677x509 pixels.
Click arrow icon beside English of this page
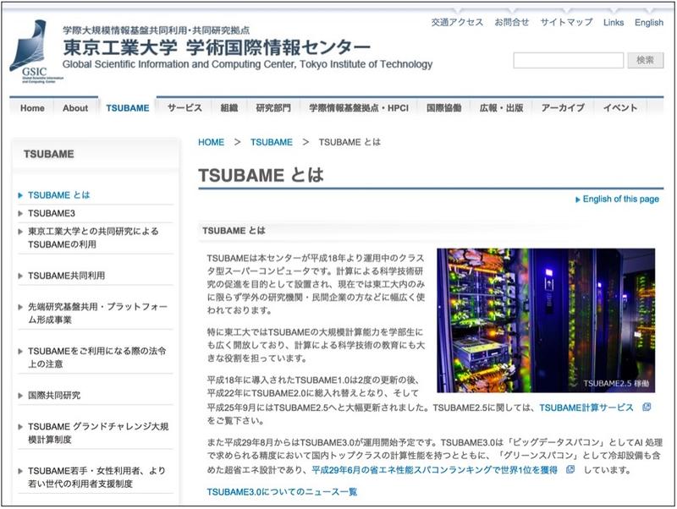click(x=578, y=200)
